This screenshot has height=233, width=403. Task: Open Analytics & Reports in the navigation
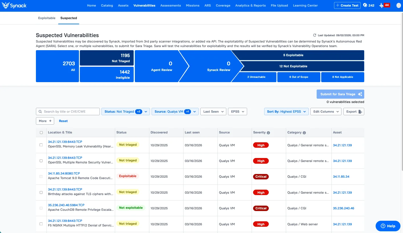(251, 5)
